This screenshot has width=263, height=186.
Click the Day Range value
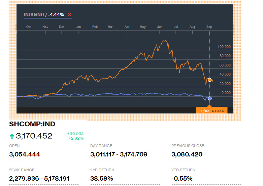(x=119, y=154)
